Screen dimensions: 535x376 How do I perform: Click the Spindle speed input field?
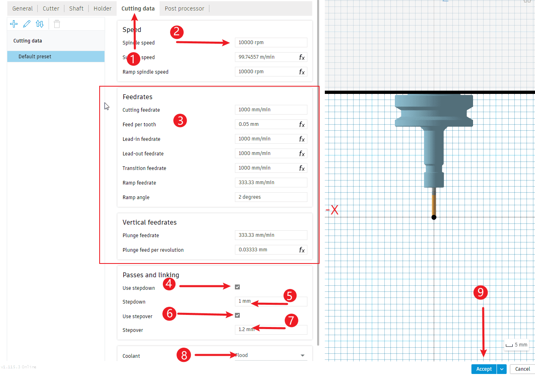click(x=271, y=42)
